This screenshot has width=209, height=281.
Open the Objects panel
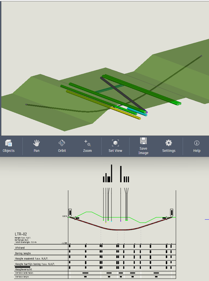[x=9, y=146]
